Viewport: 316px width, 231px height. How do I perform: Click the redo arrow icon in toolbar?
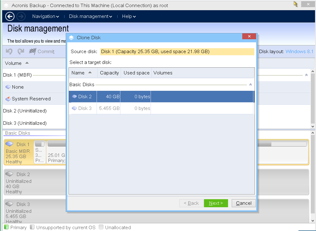click(x=21, y=52)
